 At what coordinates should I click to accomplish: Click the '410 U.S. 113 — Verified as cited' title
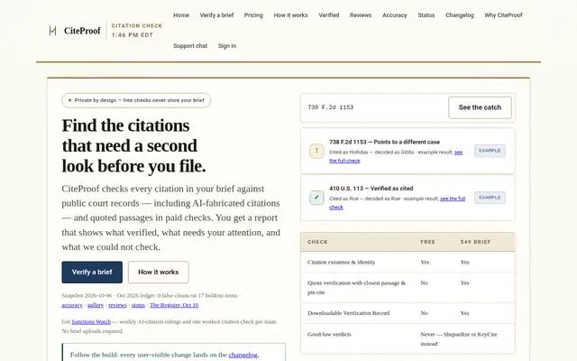[x=371, y=189]
